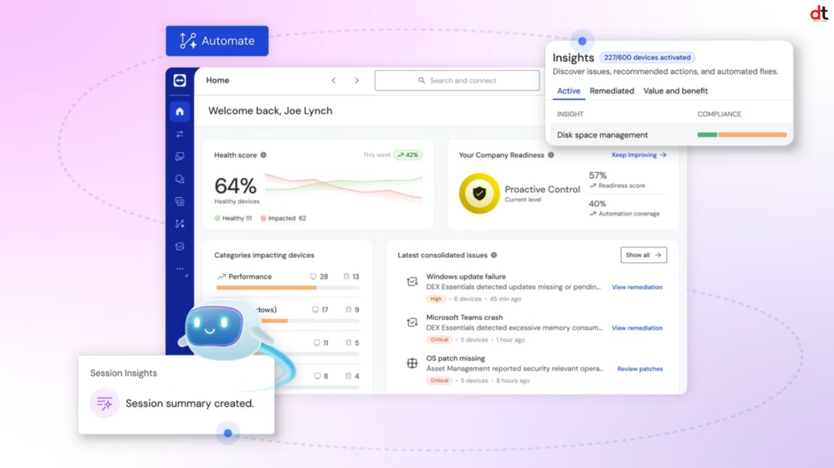
Task: Select the task checklist icon in sidebar
Action: pyautogui.click(x=180, y=246)
